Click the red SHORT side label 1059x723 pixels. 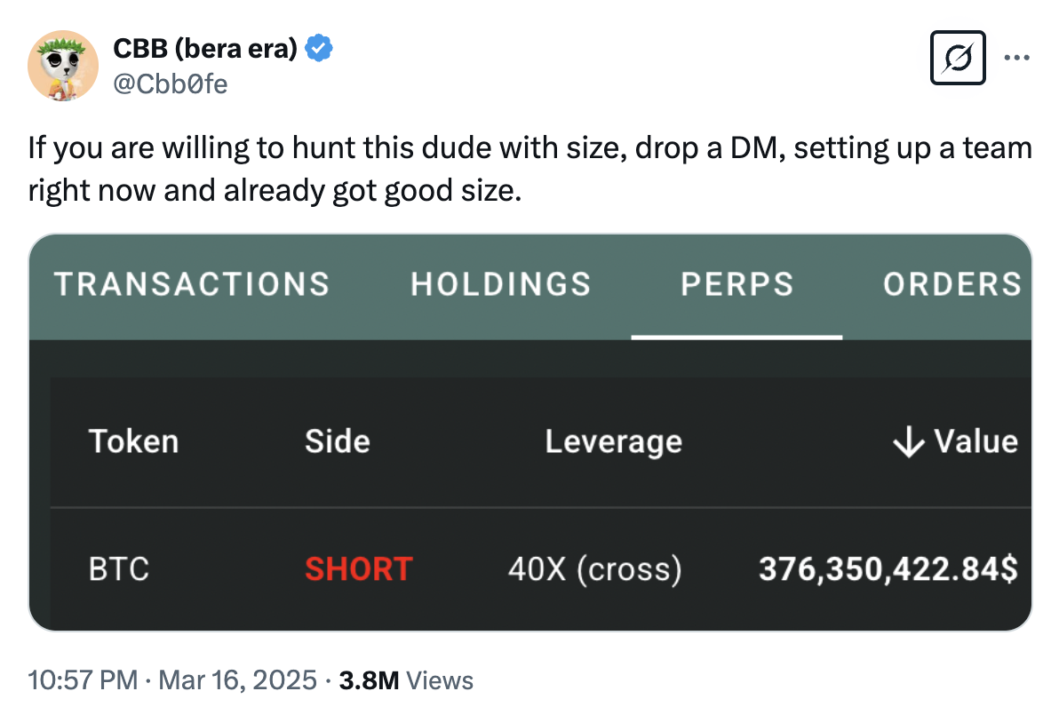358,568
